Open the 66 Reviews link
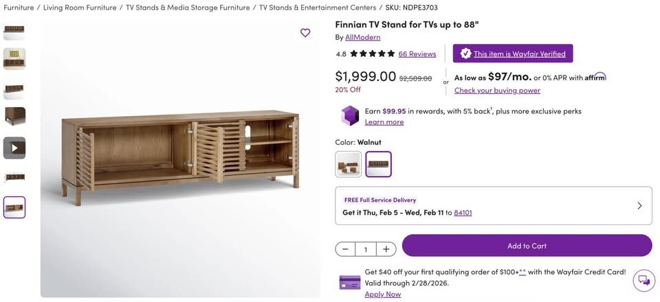The width and height of the screenshot is (660, 302). pyautogui.click(x=417, y=54)
